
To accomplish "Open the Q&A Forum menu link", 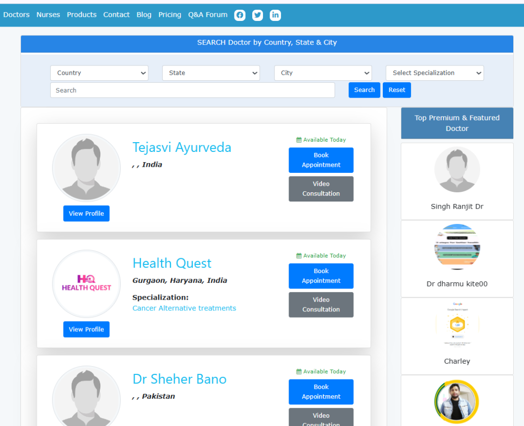I will click(208, 15).
